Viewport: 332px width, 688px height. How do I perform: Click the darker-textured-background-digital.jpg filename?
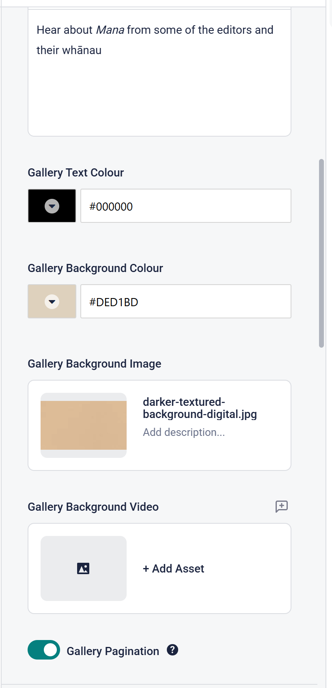click(x=200, y=408)
